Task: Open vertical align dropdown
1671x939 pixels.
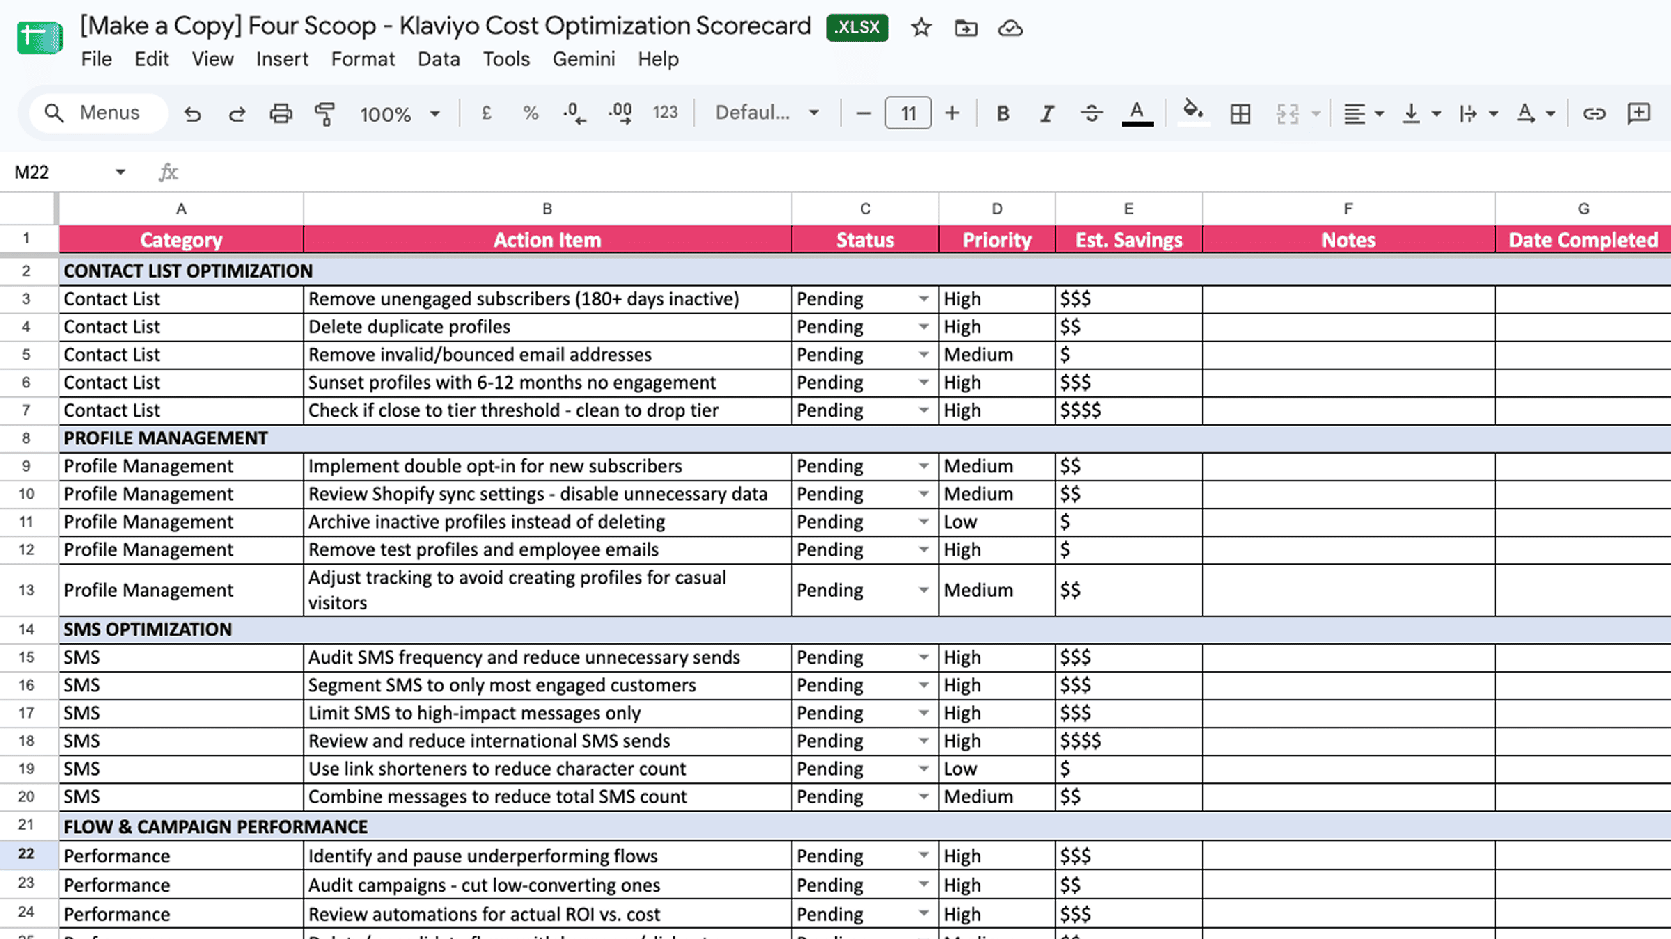Action: coord(1420,113)
